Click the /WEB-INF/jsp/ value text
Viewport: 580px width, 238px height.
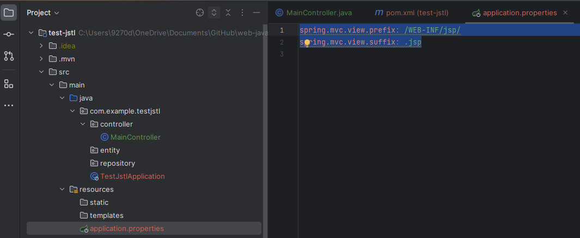(x=433, y=30)
